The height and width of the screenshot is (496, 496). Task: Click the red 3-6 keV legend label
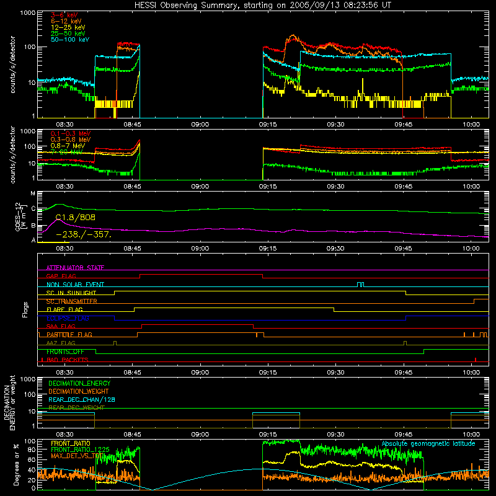(x=64, y=15)
